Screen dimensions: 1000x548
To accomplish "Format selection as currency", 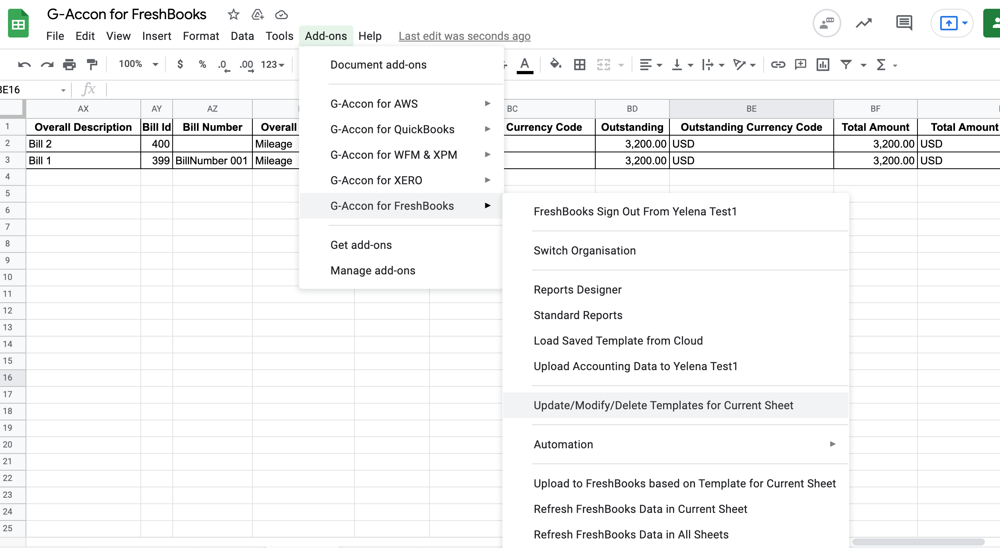I will click(180, 64).
